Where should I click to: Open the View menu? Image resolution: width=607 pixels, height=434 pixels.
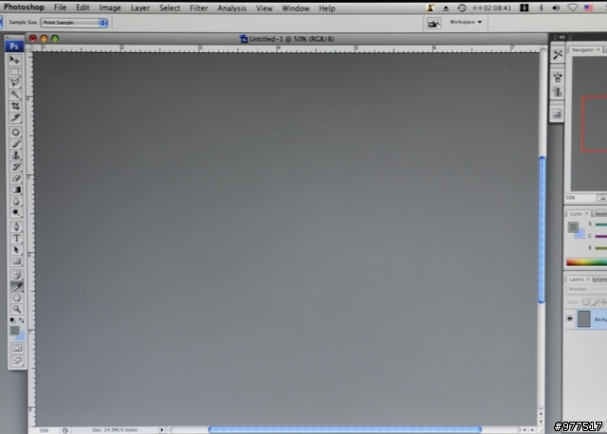point(264,9)
